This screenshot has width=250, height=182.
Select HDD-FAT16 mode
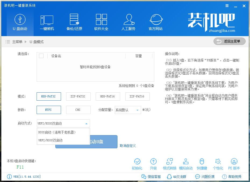[x=108, y=96]
